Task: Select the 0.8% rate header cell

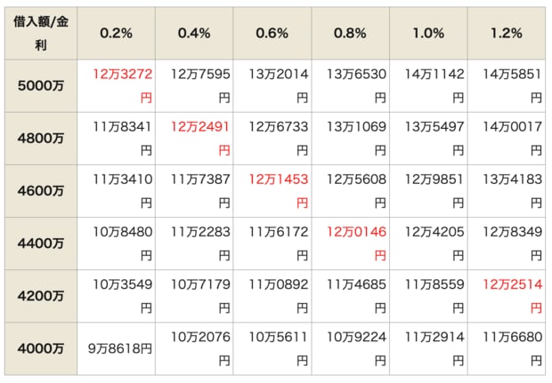Action: (x=350, y=34)
